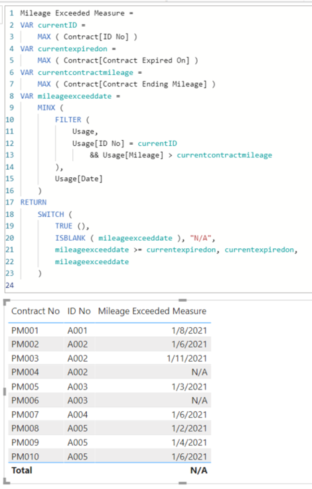Select the PM008 contract cell

25,429
